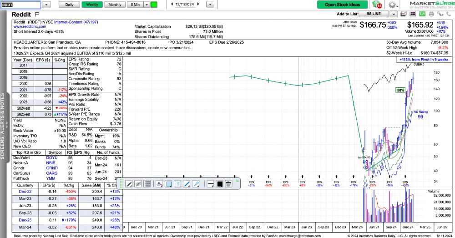Click the Mar-24 quarterly label

tap(25, 227)
